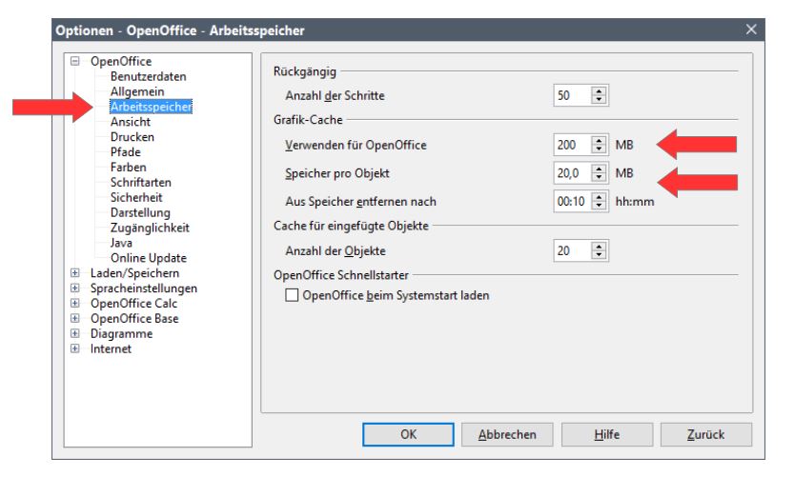Open the Zugänglichkeit options page
The image size is (795, 477).
click(x=150, y=228)
